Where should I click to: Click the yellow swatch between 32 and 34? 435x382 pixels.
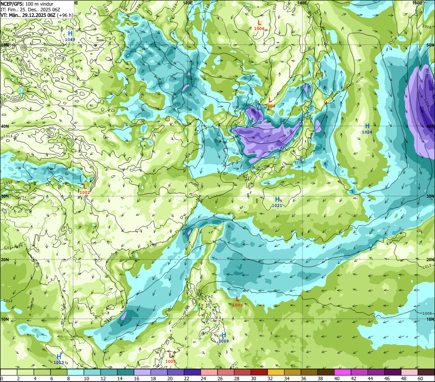276,372
